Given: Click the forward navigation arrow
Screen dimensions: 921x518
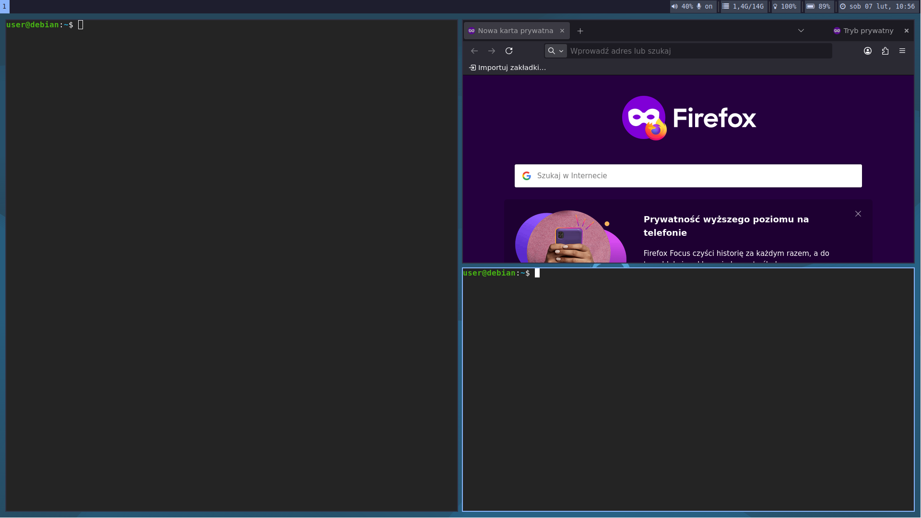Looking at the screenshot, I should [492, 51].
